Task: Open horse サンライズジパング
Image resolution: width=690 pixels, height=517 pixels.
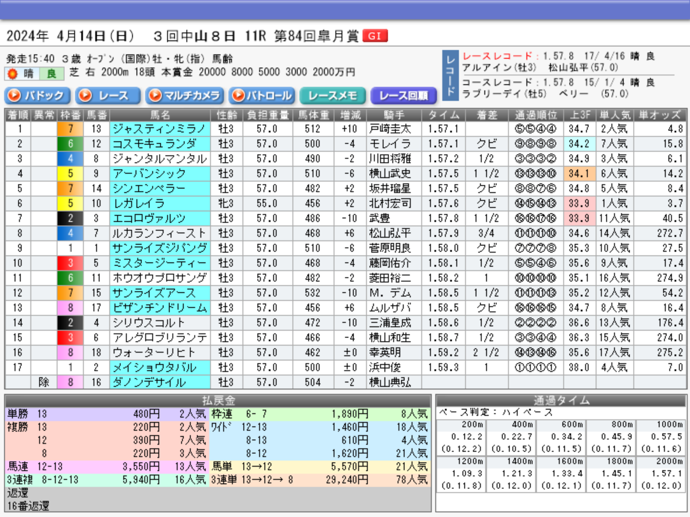Action: coord(160,249)
